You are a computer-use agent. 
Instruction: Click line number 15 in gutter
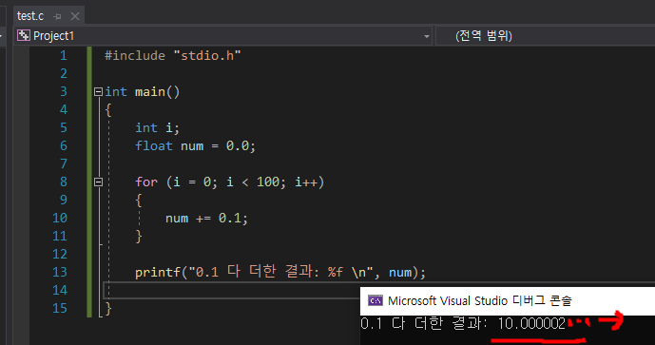pyautogui.click(x=59, y=308)
